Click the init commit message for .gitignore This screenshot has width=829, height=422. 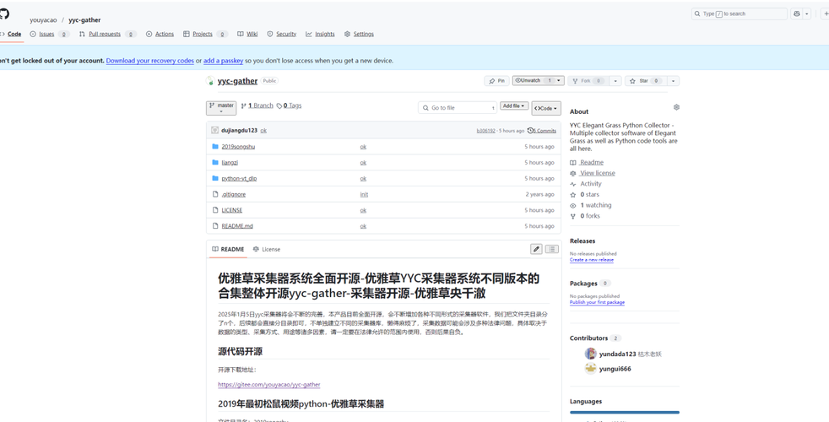364,194
